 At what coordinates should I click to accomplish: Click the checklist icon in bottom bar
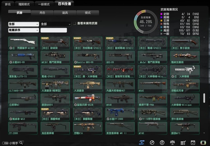pos(183,142)
